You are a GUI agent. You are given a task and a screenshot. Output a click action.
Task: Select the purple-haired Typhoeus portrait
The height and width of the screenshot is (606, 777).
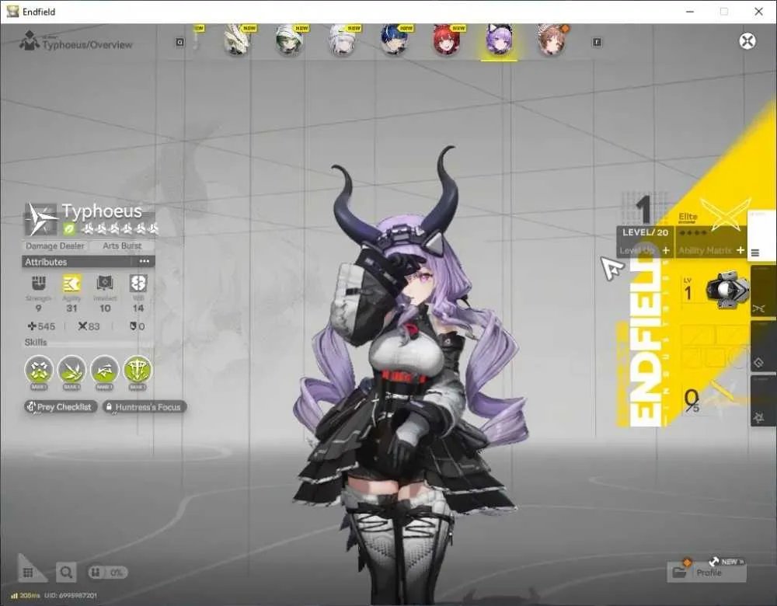499,40
